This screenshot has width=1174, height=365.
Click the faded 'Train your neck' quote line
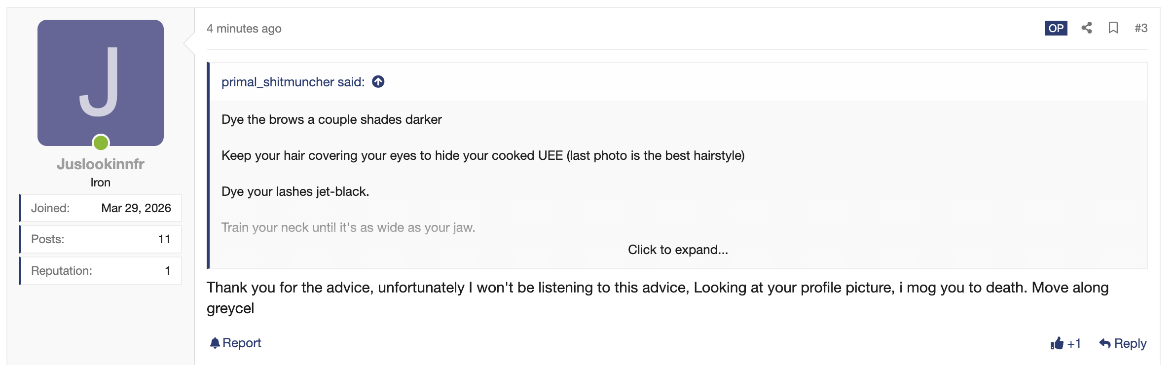click(348, 227)
